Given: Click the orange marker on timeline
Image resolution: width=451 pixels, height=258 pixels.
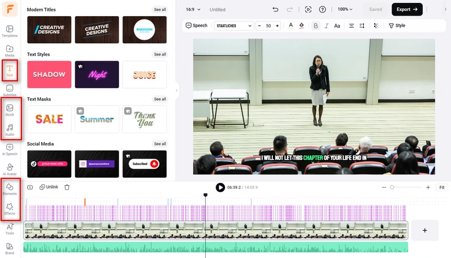Looking at the screenshot, I should pyautogui.click(x=85, y=202).
